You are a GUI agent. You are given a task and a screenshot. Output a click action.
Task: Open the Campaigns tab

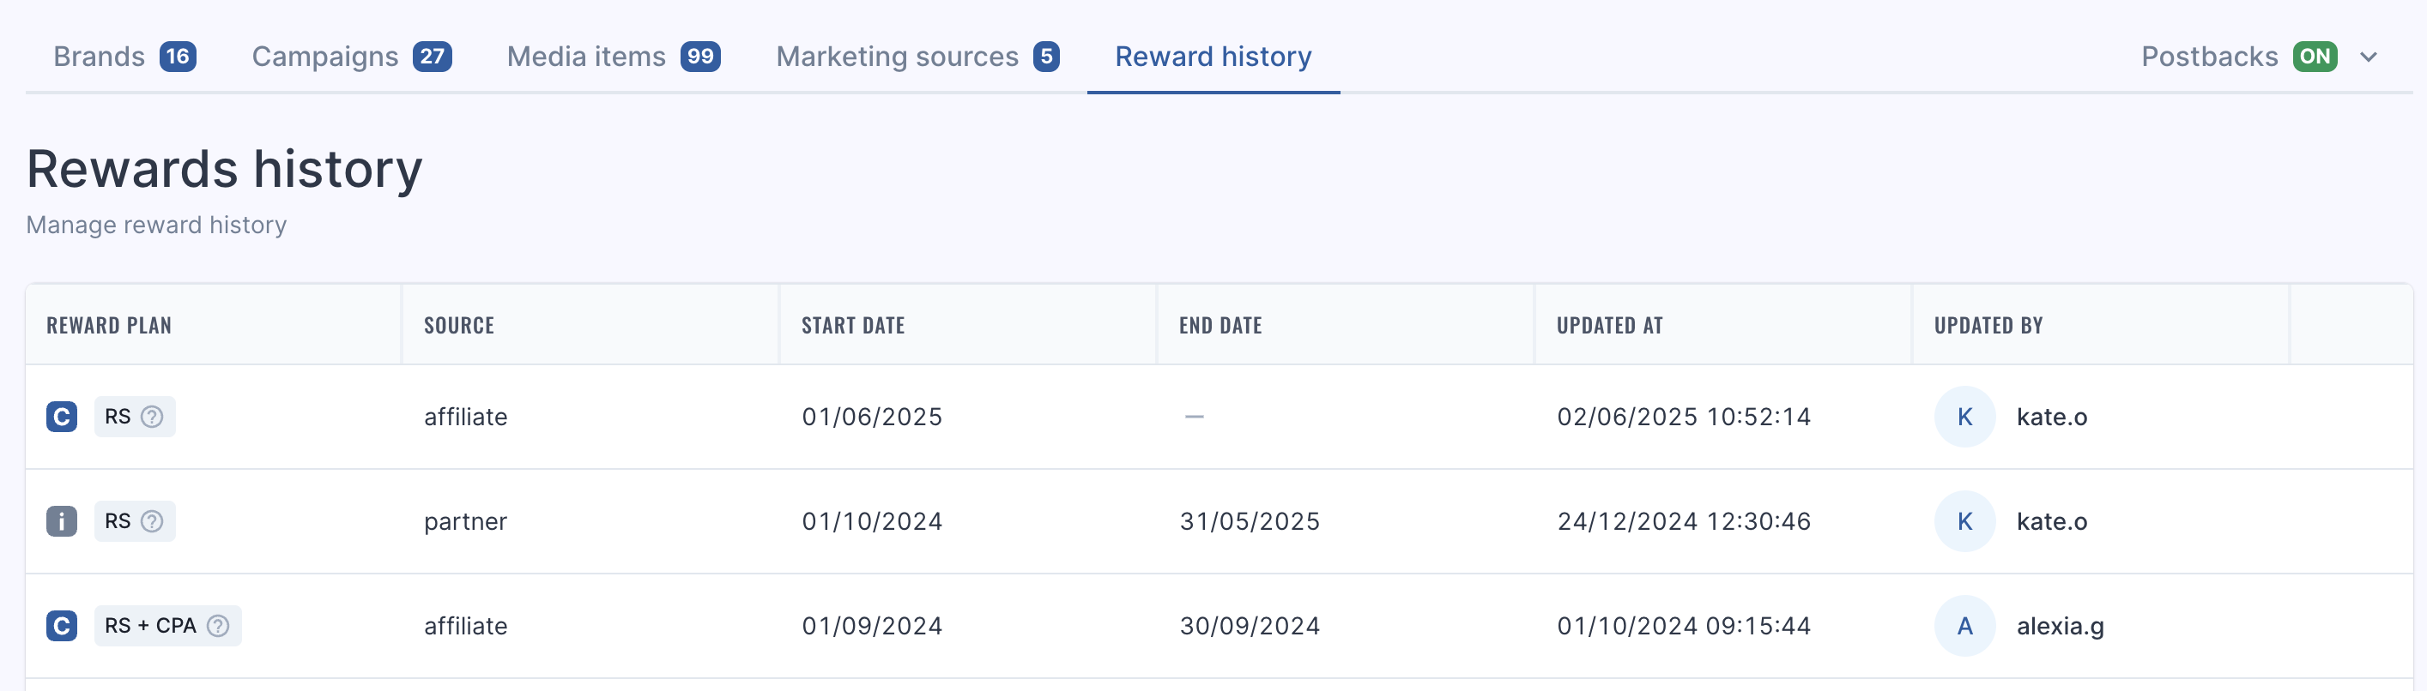click(x=351, y=57)
